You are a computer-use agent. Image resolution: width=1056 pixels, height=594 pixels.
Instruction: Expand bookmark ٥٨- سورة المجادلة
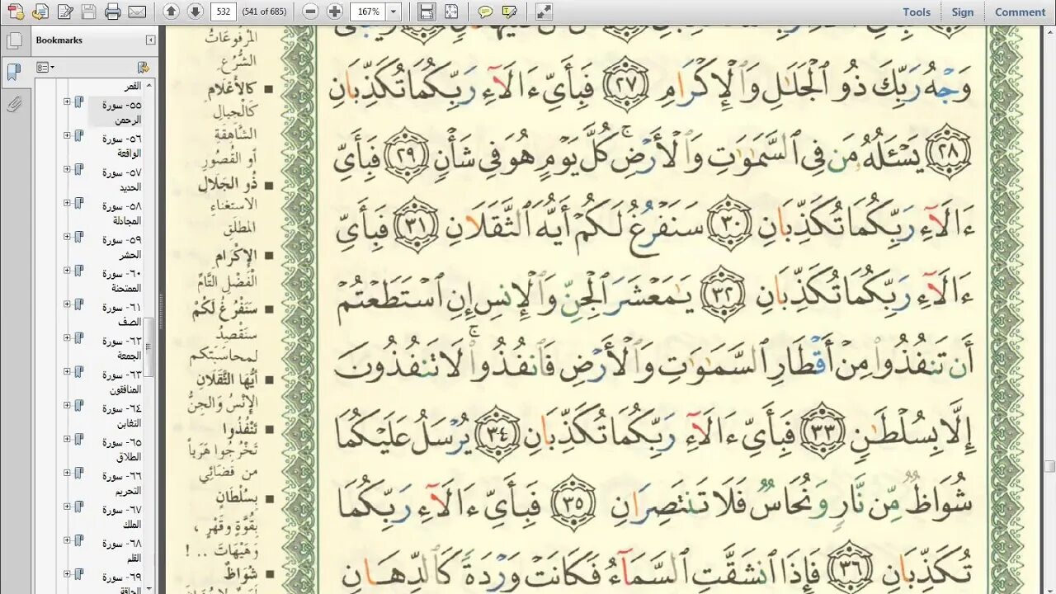click(67, 203)
